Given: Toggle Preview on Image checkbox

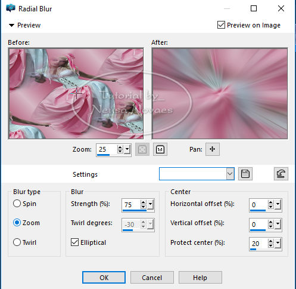Looking at the screenshot, I should point(221,25).
